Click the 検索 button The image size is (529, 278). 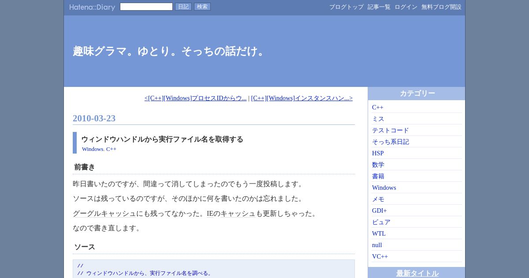coord(202,7)
